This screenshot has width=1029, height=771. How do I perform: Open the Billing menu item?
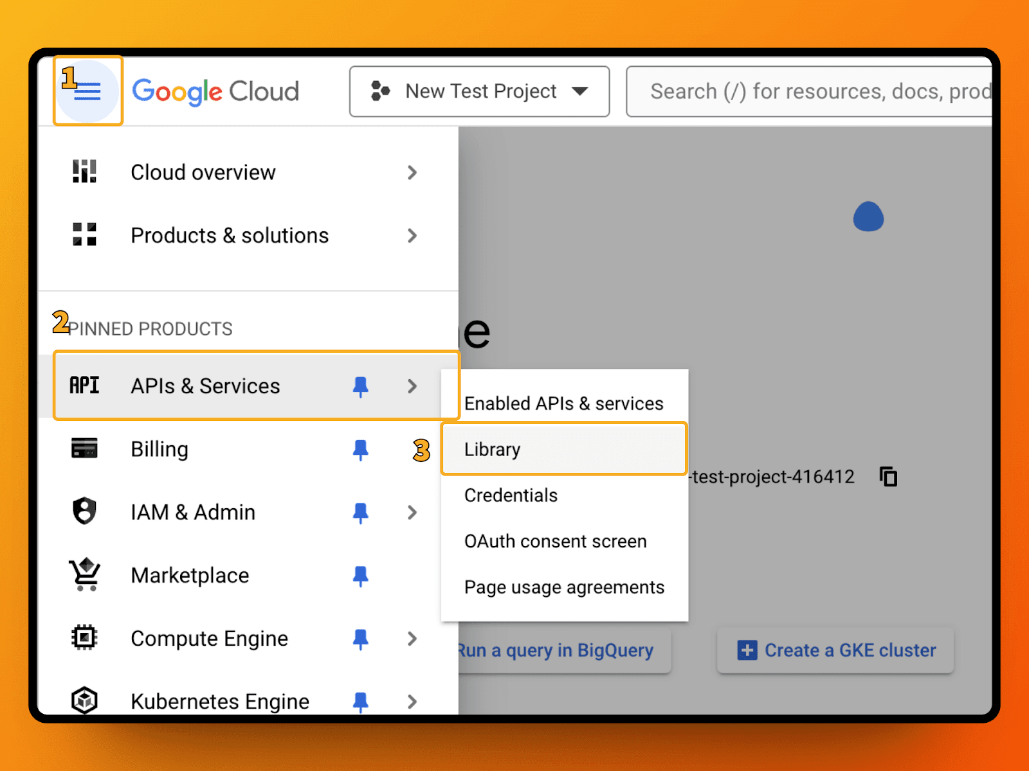(x=248, y=449)
